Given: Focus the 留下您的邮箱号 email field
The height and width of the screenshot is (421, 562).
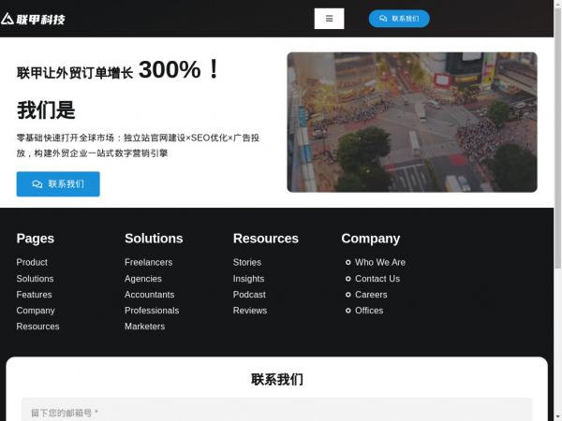Looking at the screenshot, I should (276, 411).
